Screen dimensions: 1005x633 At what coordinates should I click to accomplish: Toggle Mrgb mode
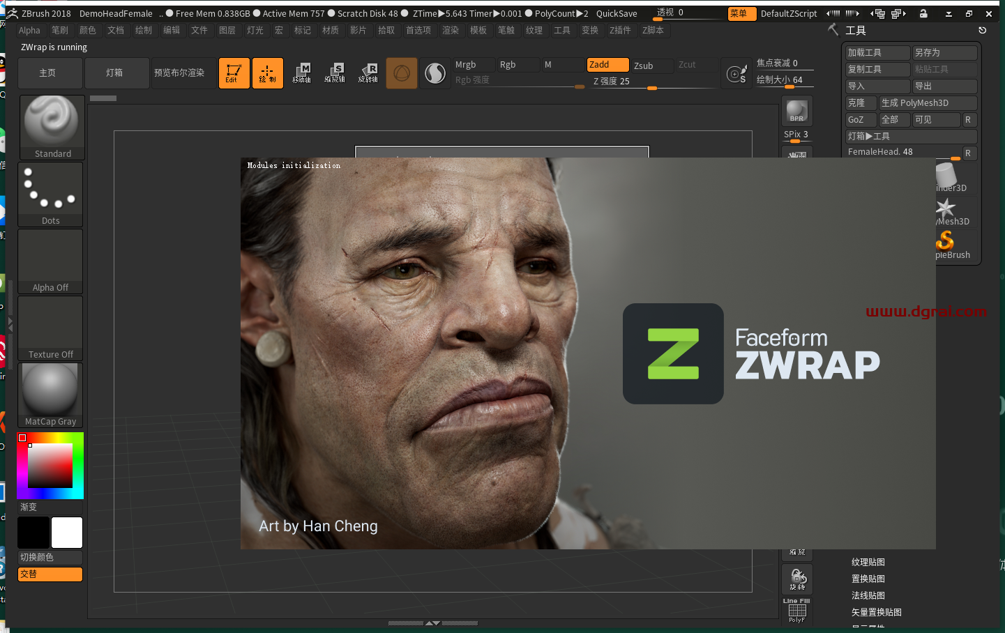[474, 65]
